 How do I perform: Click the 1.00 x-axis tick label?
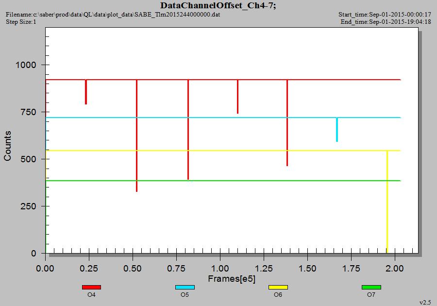click(x=220, y=269)
